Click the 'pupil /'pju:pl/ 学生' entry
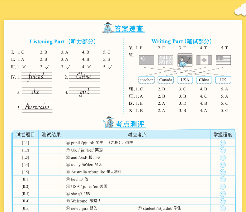Screen dimensions: 246x212 point(100,143)
